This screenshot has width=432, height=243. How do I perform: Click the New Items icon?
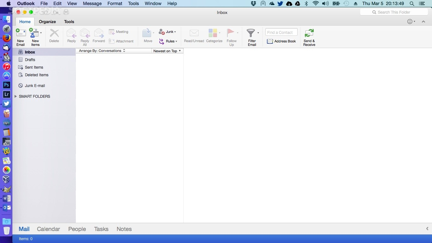pos(34,33)
